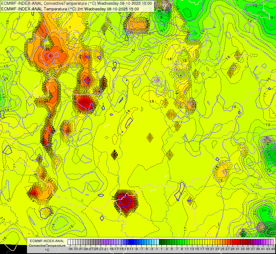Click the '5' legend scale value
Image resolution: width=276 pixels, height=254 pixels.
pyautogui.click(x=172, y=249)
